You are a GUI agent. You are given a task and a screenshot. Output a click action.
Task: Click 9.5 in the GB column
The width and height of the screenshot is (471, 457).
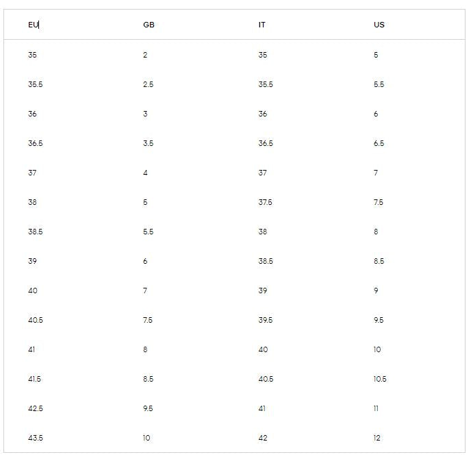click(x=148, y=408)
